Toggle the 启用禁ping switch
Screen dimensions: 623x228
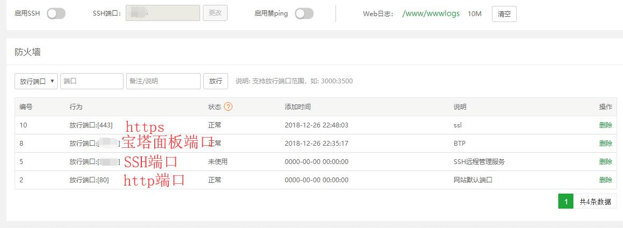tap(304, 13)
